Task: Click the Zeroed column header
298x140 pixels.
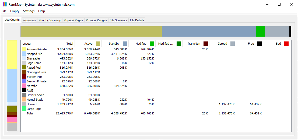Action: (x=223, y=44)
